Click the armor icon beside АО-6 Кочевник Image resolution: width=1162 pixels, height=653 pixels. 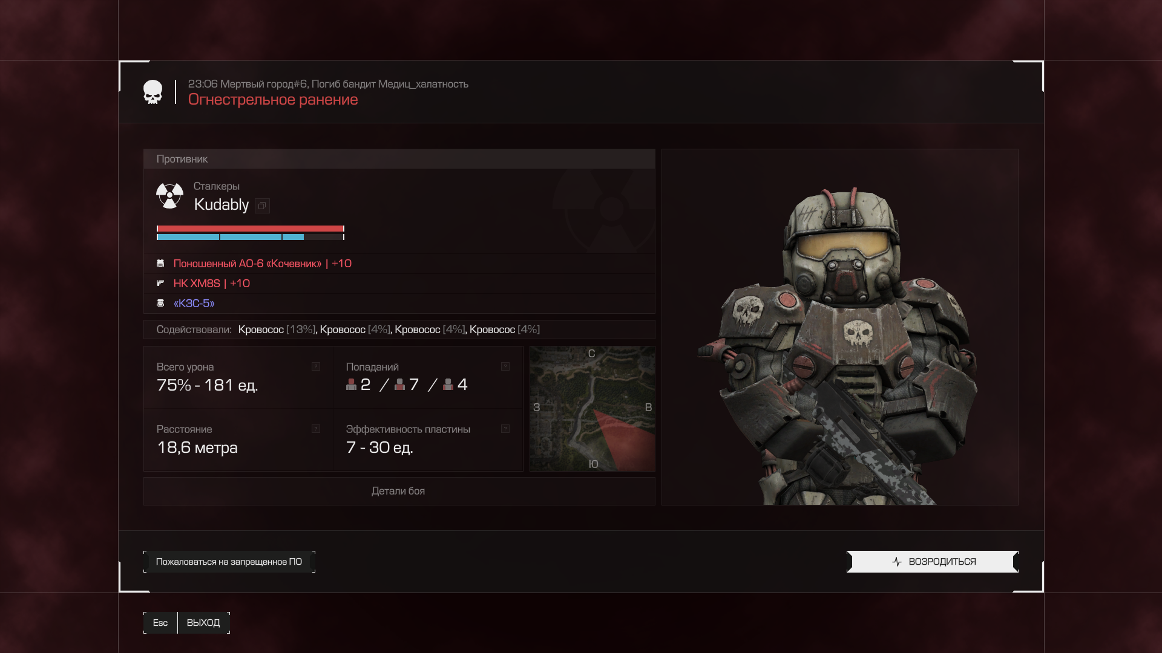click(x=160, y=264)
